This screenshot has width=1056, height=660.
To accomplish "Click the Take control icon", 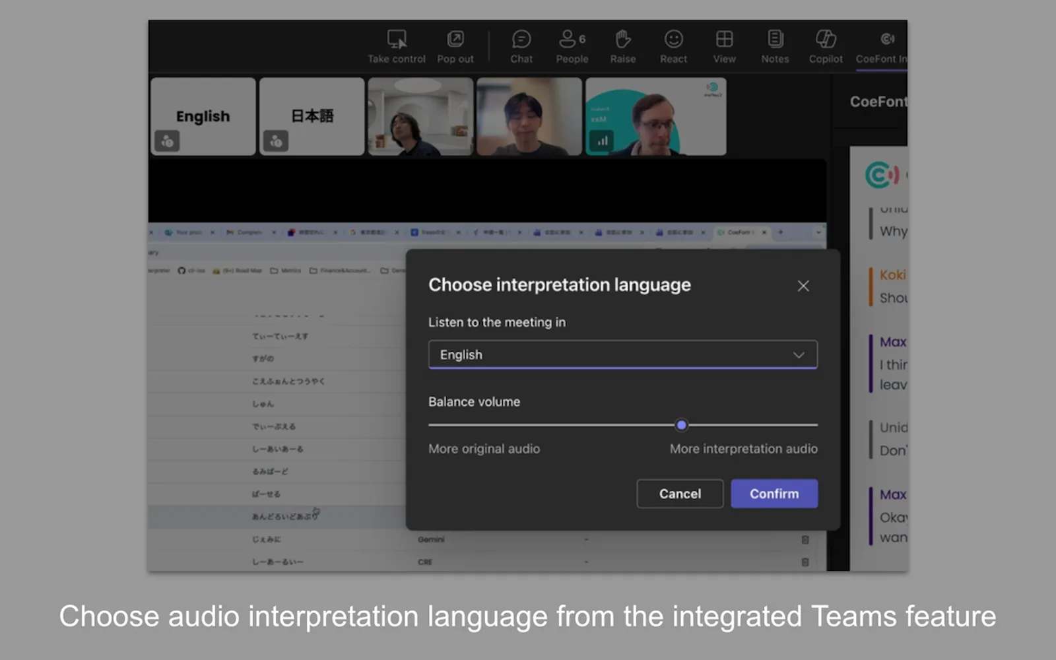I will 397,40.
